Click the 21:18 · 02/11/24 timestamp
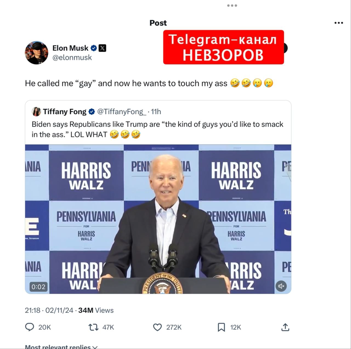The image size is (351, 349). pos(49,310)
